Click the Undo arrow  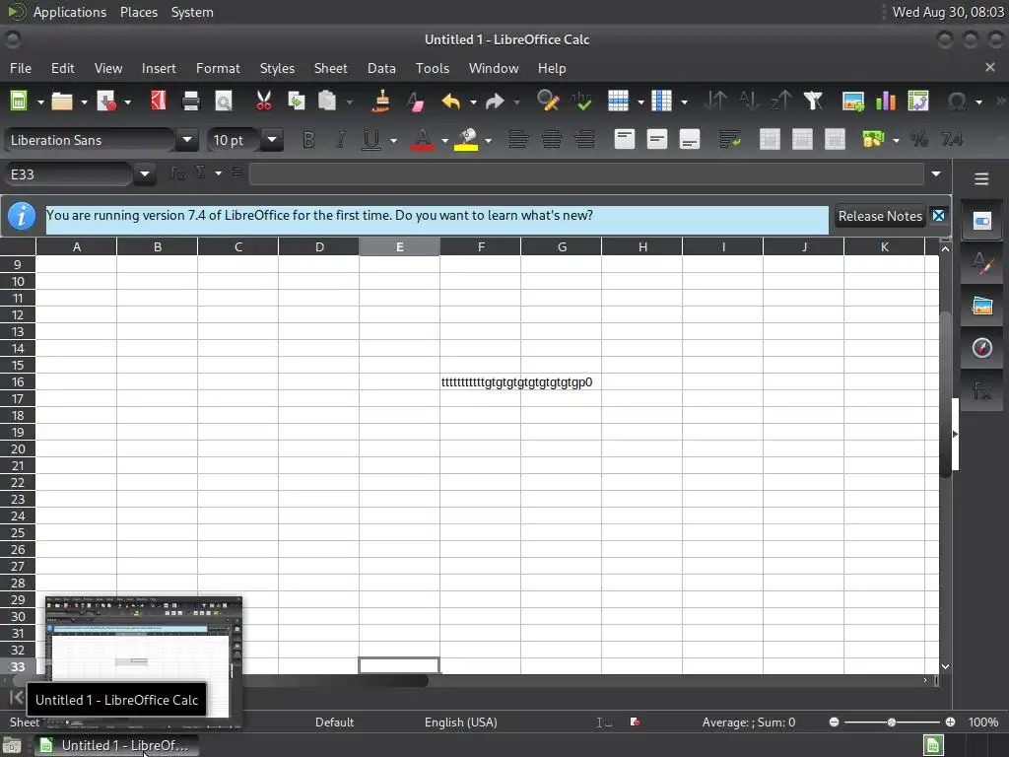(x=451, y=102)
